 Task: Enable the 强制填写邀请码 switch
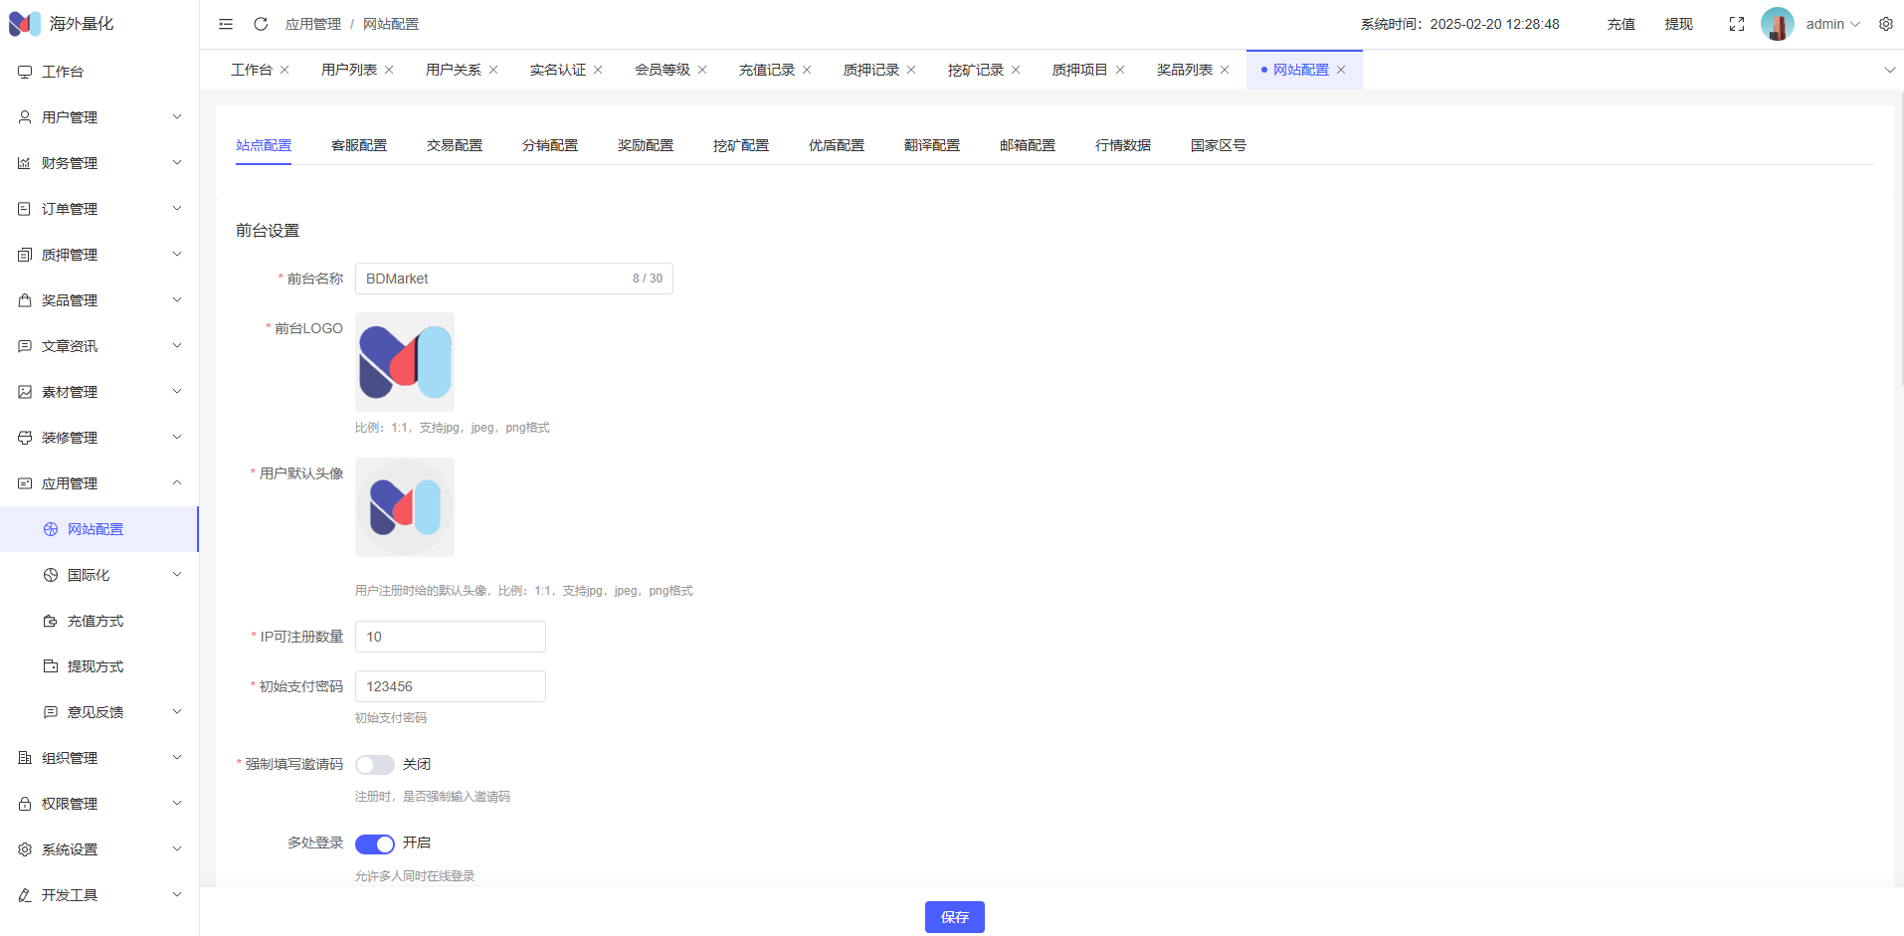click(x=375, y=764)
